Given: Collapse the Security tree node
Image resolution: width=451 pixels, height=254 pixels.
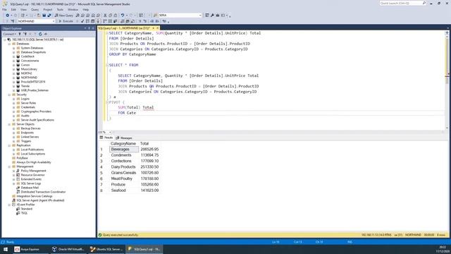Looking at the screenshot, I should tap(9, 95).
